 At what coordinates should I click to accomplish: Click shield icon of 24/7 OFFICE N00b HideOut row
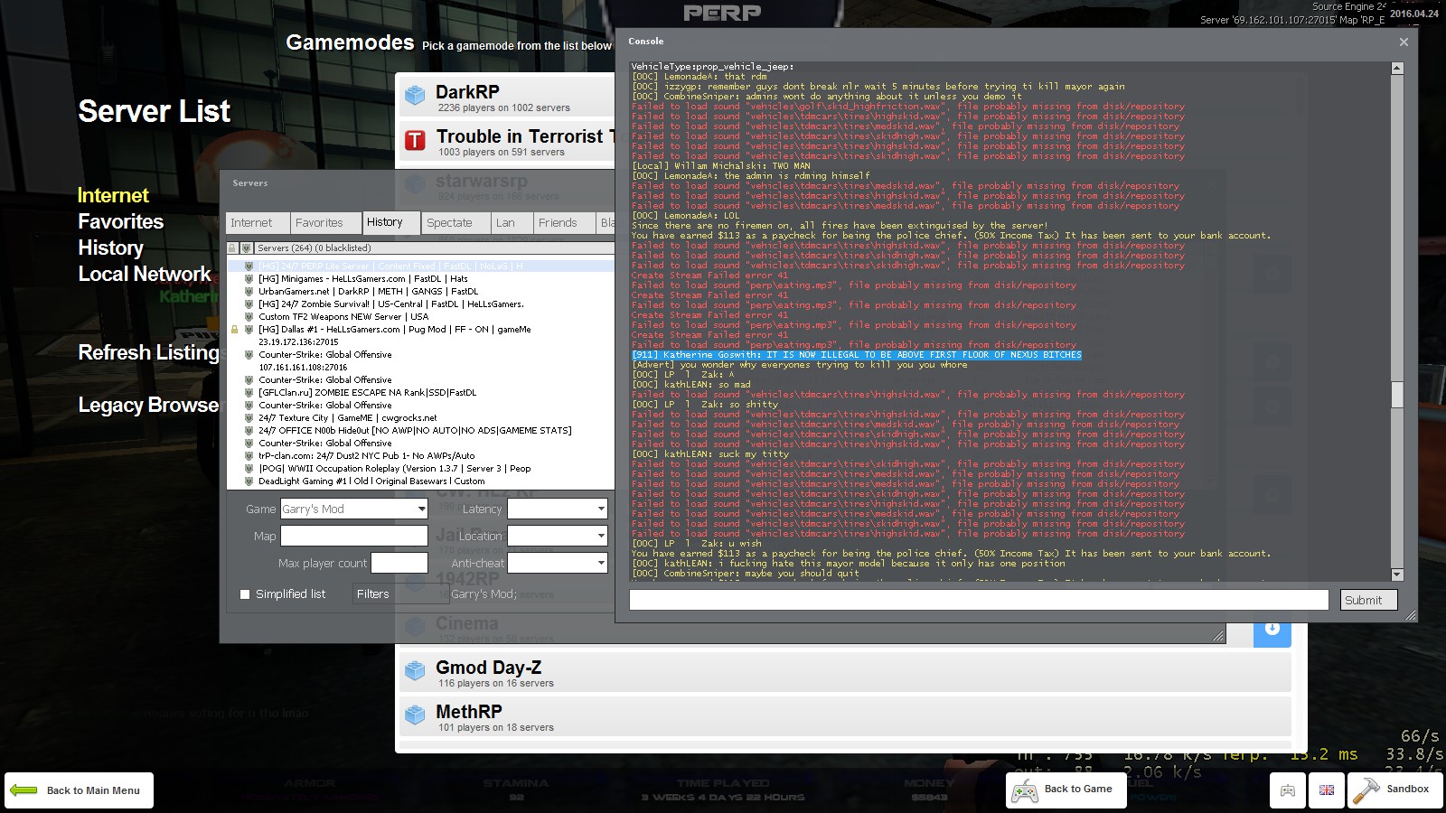[249, 431]
